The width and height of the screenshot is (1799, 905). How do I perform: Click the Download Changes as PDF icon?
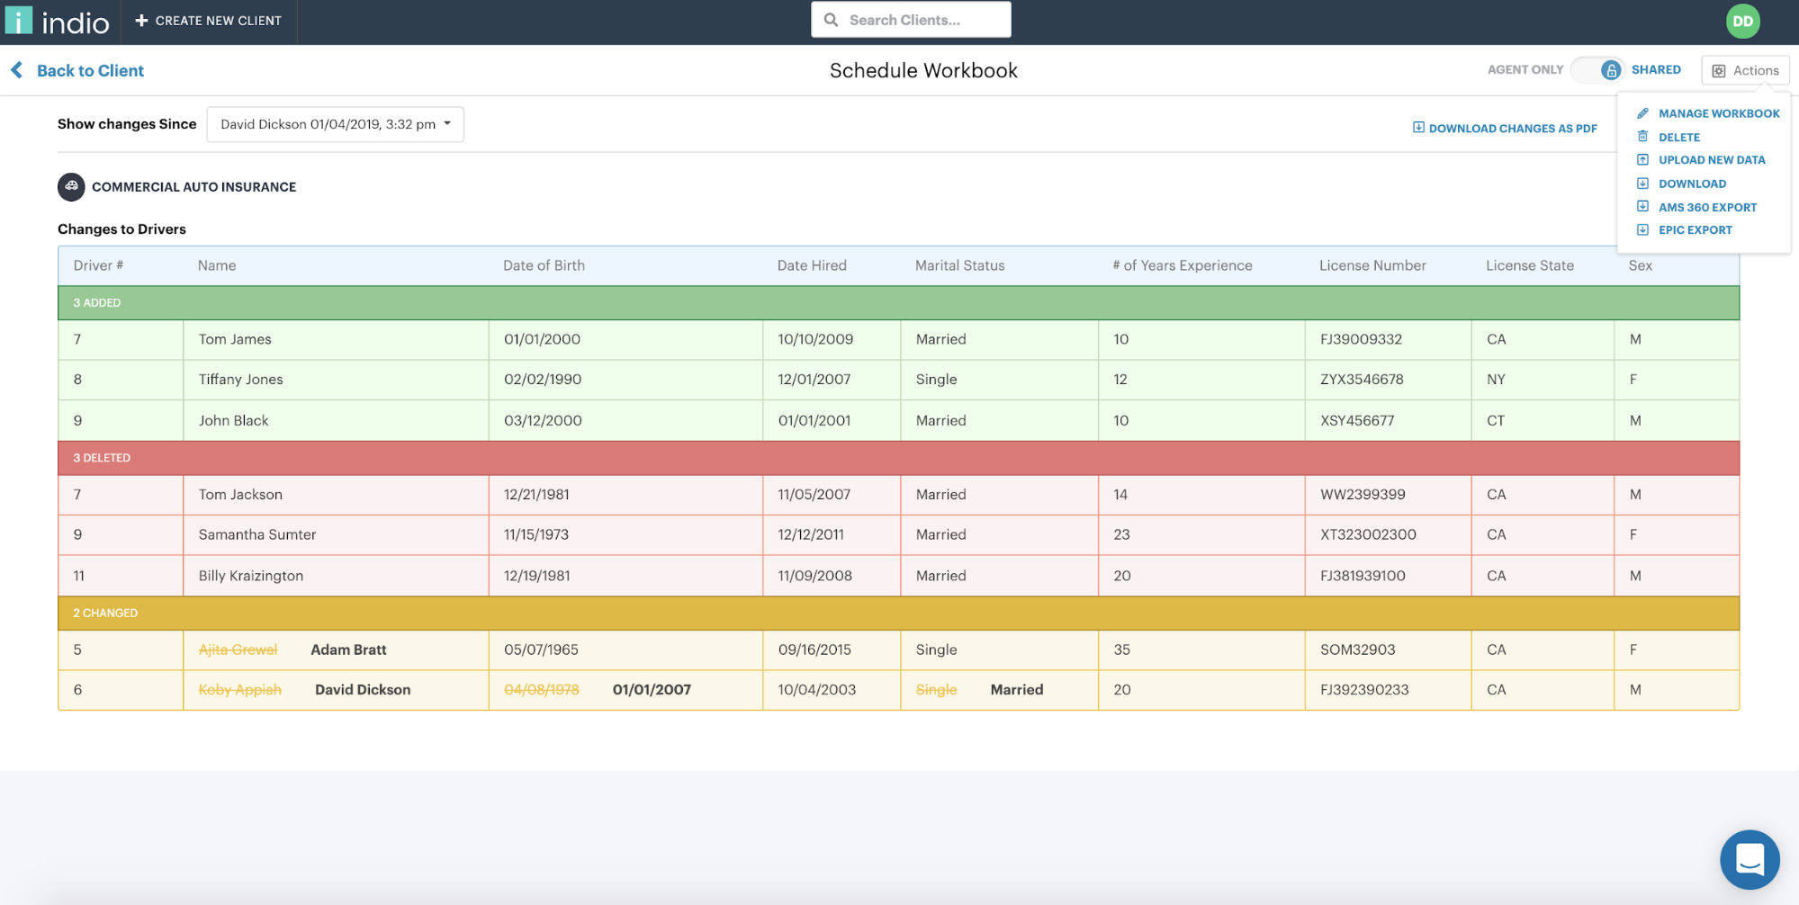1418,128
